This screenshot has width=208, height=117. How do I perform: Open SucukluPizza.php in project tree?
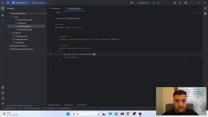click(x=25, y=30)
